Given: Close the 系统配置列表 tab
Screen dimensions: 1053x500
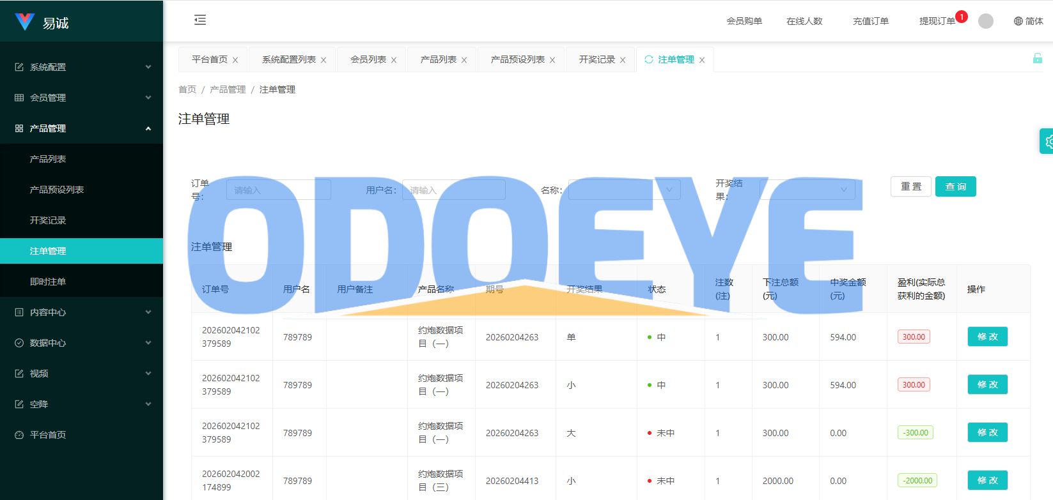Looking at the screenshot, I should (324, 60).
